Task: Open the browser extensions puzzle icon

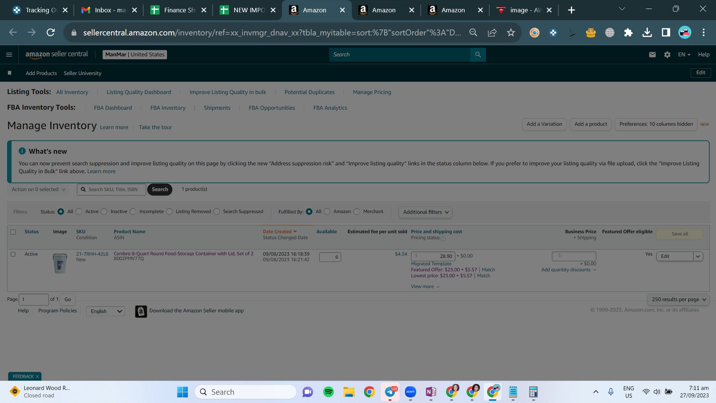Action: (628, 32)
